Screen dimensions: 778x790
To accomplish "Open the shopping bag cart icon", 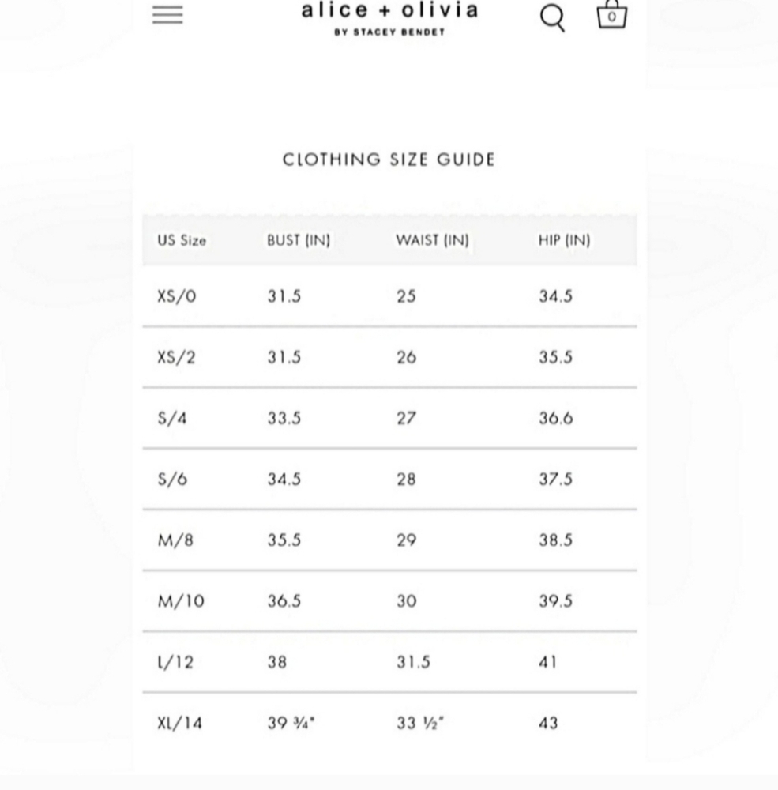I will (x=611, y=14).
